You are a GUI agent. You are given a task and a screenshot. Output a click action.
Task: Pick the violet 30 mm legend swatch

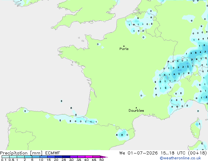[74, 157]
